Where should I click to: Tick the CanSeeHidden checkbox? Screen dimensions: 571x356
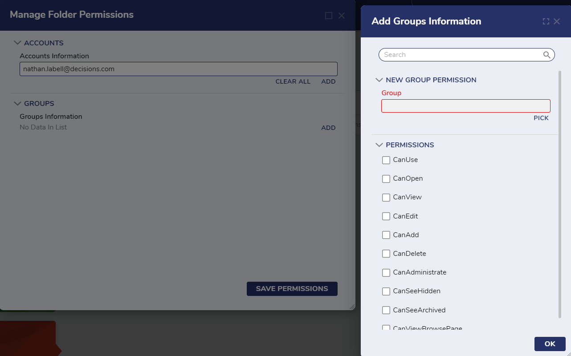[386, 291]
